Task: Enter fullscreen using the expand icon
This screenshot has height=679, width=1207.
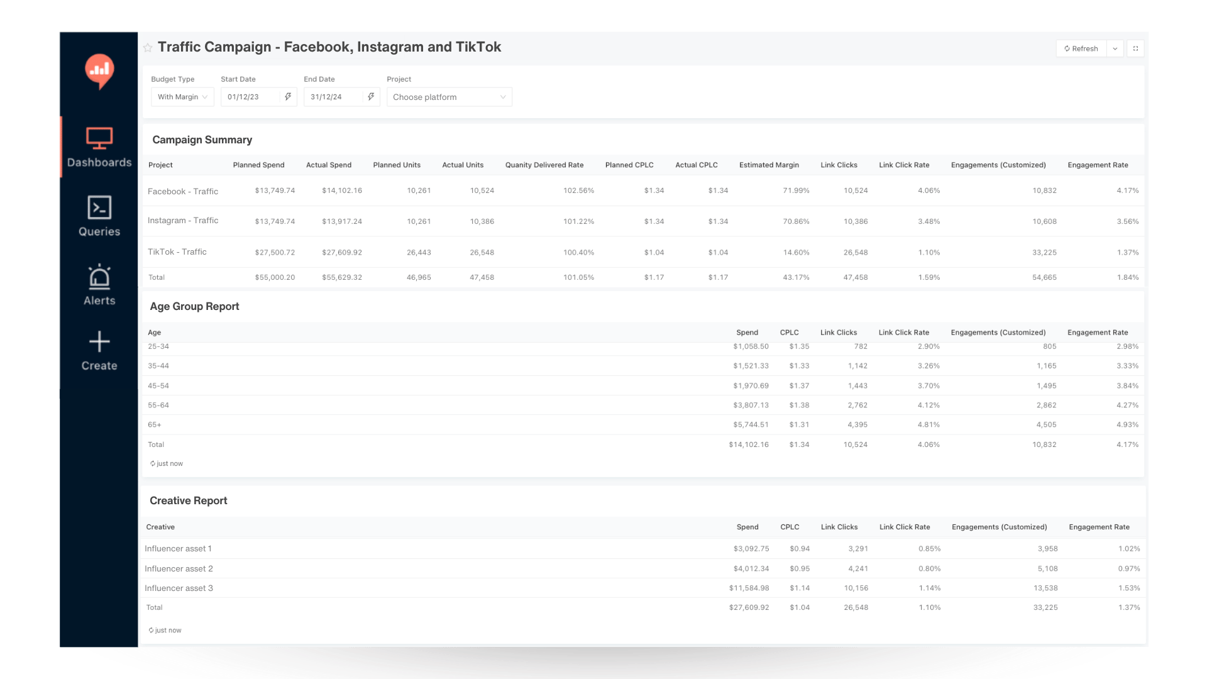Action: click(1135, 48)
